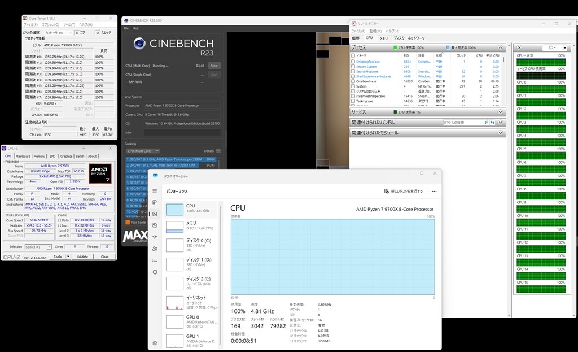The height and width of the screenshot is (352, 578).
Task: Toggle the image column select-all checkbox
Action: 353,55
